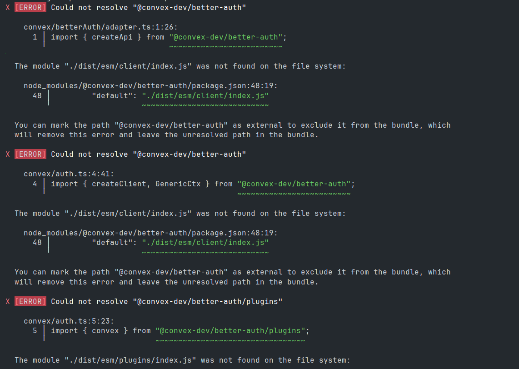Image resolution: width=519 pixels, height=369 pixels.
Task: Click the createApi identifier in the import
Action: coord(112,37)
